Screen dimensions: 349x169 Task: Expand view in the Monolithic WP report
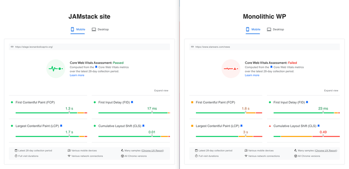[x=331, y=90]
